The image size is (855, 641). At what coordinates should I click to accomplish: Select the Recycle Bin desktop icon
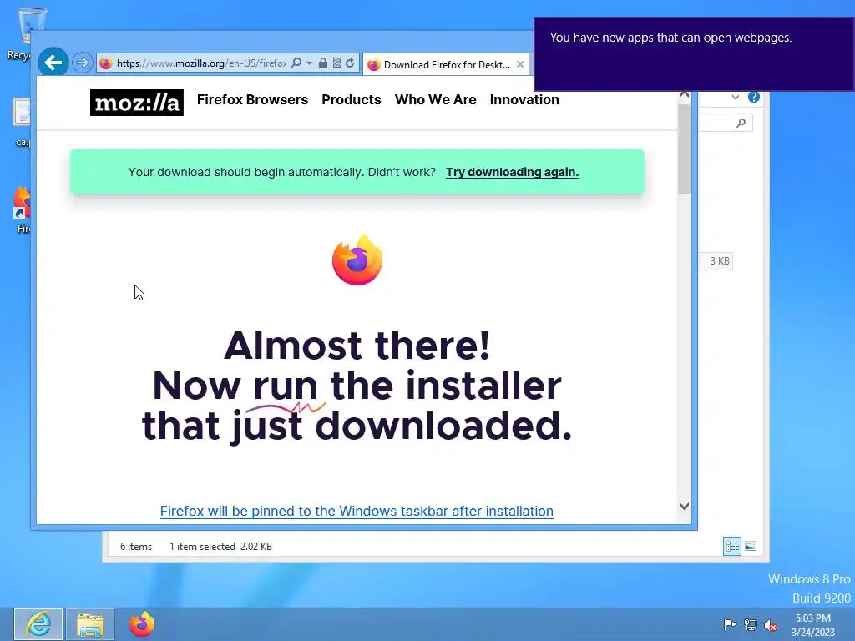24,33
